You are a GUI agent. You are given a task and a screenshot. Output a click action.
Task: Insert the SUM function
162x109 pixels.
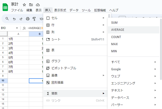(x=134, y=23)
